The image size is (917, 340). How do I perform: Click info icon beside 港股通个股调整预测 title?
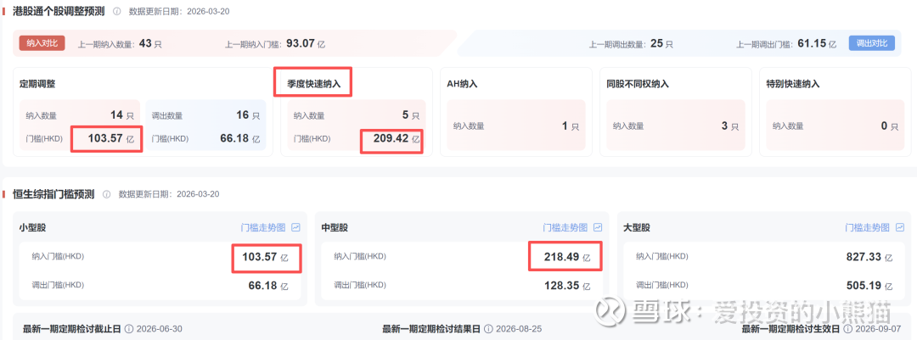[x=116, y=12]
